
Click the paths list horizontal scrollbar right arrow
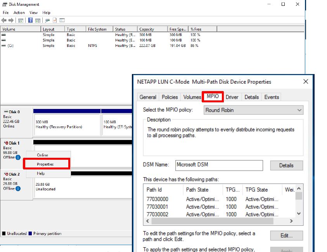click(x=291, y=221)
